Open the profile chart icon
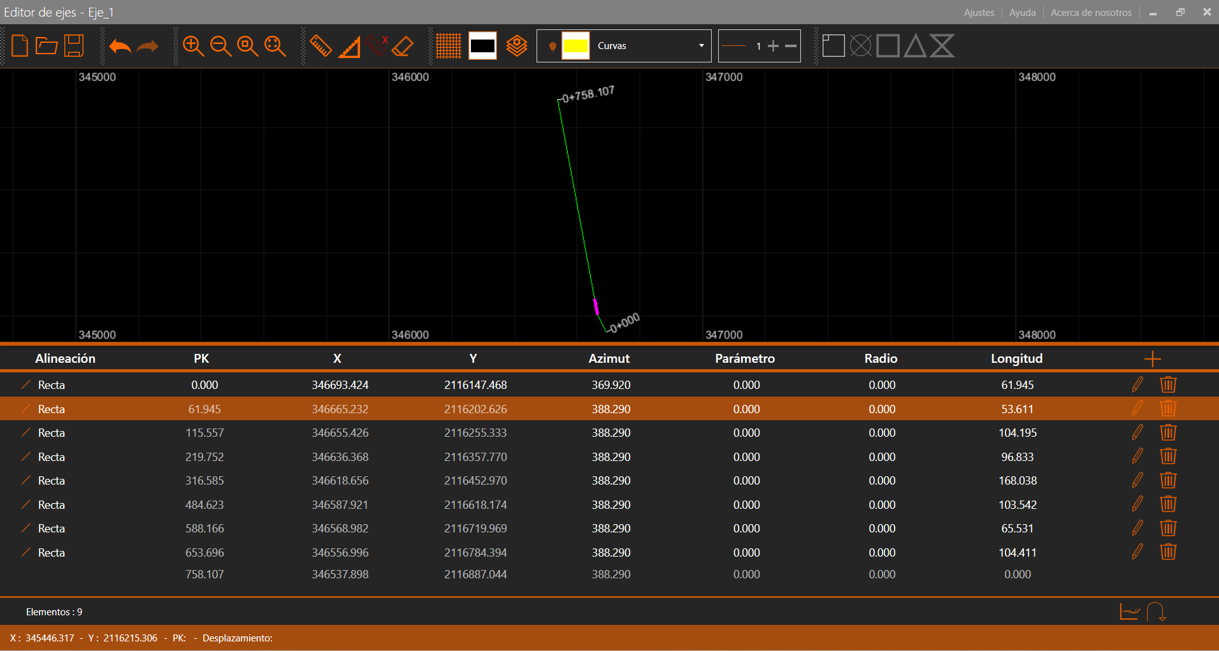1219x651 pixels. (1130, 611)
